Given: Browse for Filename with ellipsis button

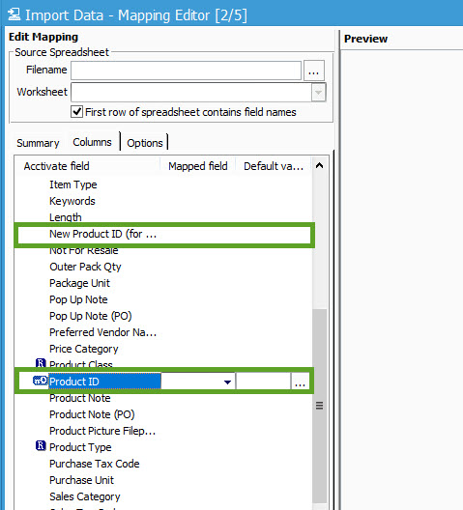Looking at the screenshot, I should click(314, 71).
